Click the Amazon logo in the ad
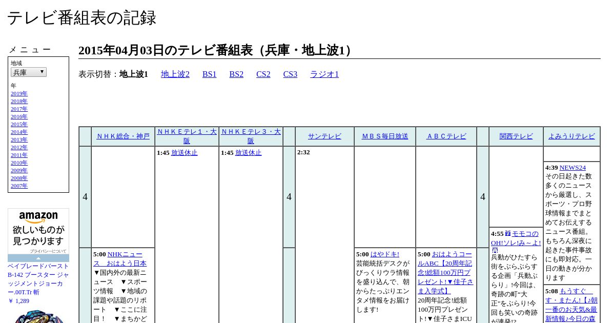The image size is (615, 323). (38, 217)
